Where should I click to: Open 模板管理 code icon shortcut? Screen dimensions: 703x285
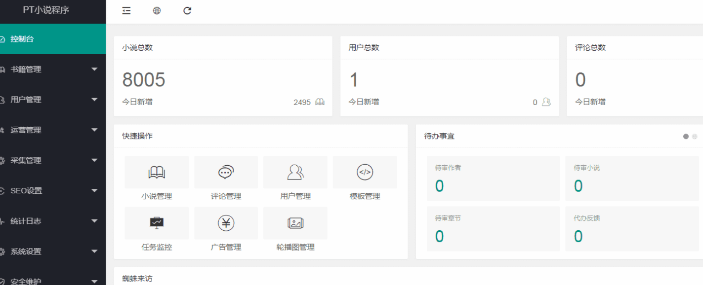pos(365,173)
